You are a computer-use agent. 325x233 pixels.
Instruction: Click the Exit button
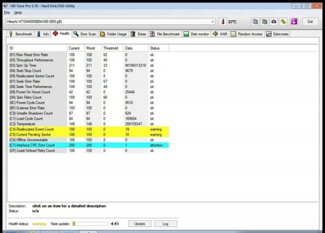click(310, 22)
